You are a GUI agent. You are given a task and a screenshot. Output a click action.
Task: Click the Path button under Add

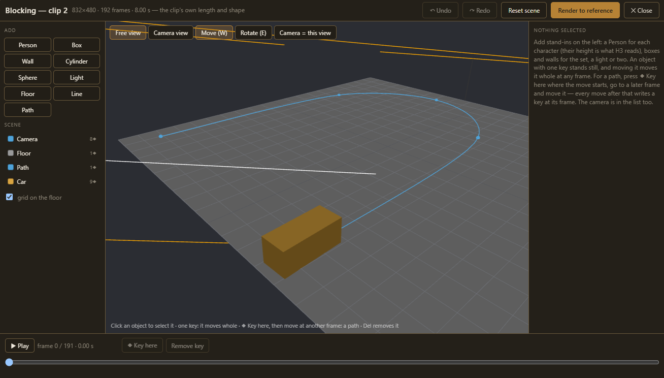coord(28,110)
